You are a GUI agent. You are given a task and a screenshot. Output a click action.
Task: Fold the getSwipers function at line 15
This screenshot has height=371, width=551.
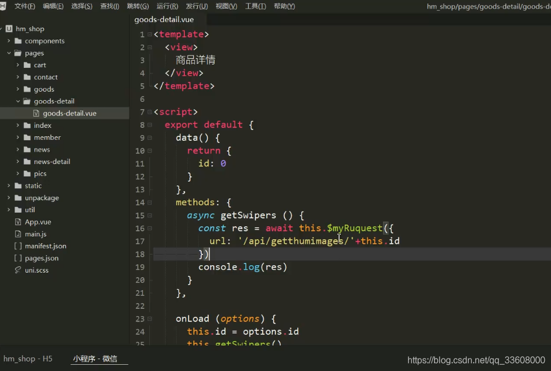tap(150, 215)
